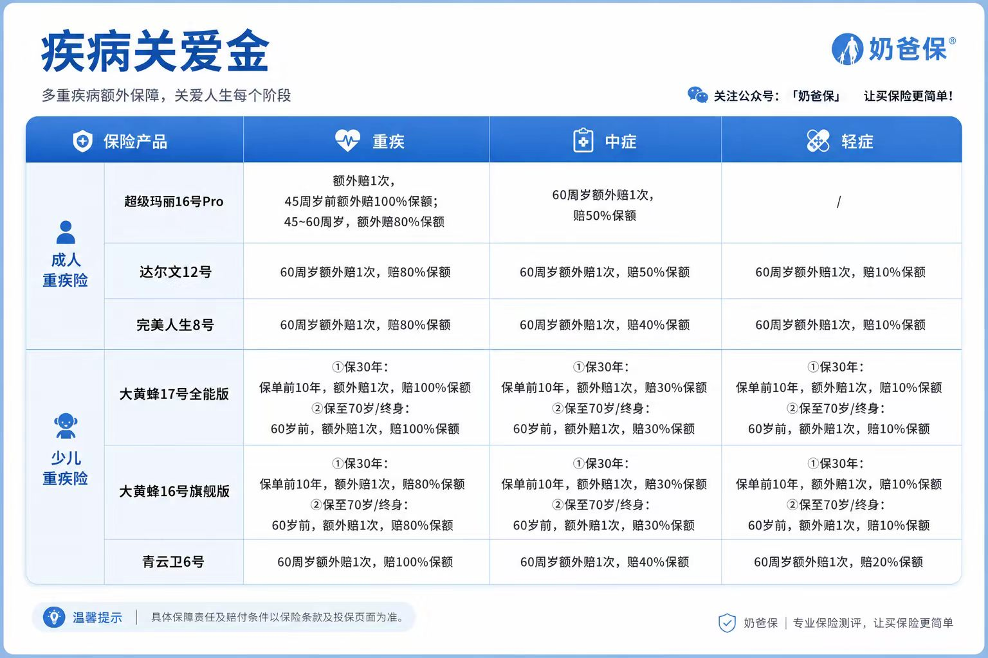Click the 少儿重疾险 category label
Image resolution: width=988 pixels, height=658 pixels.
pos(65,468)
